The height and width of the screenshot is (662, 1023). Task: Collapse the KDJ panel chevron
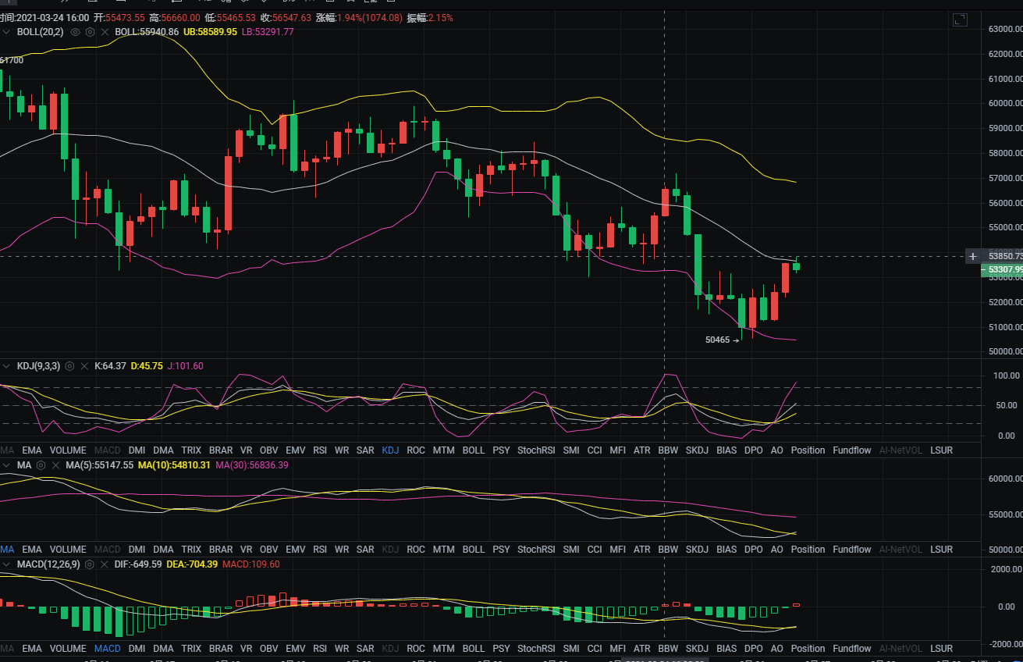click(x=6, y=366)
